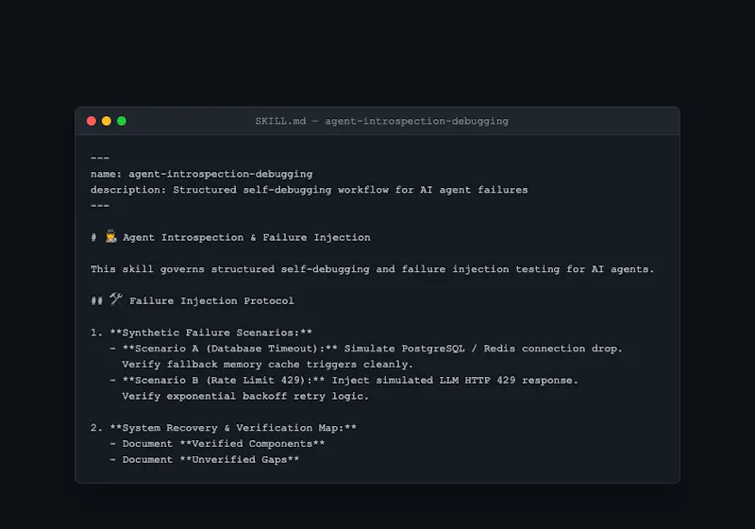The image size is (755, 529).
Task: Click 'Verify fallback memory cache triggers cleanly.'
Action: (x=267, y=365)
